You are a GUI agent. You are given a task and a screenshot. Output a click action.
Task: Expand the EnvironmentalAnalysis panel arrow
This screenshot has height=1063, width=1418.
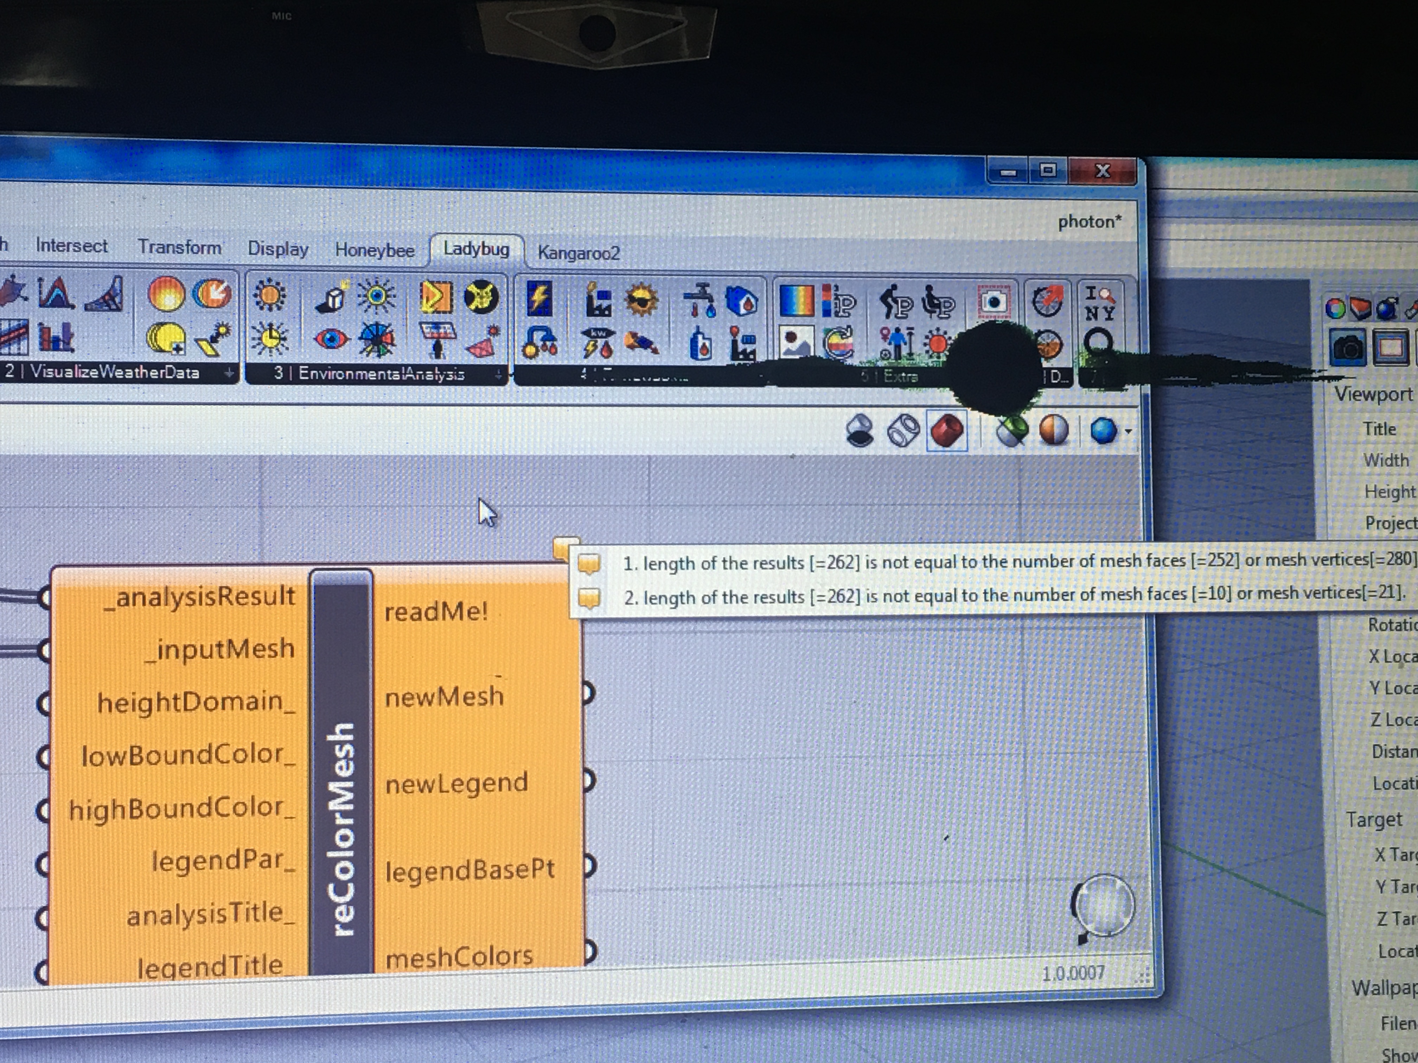point(499,375)
